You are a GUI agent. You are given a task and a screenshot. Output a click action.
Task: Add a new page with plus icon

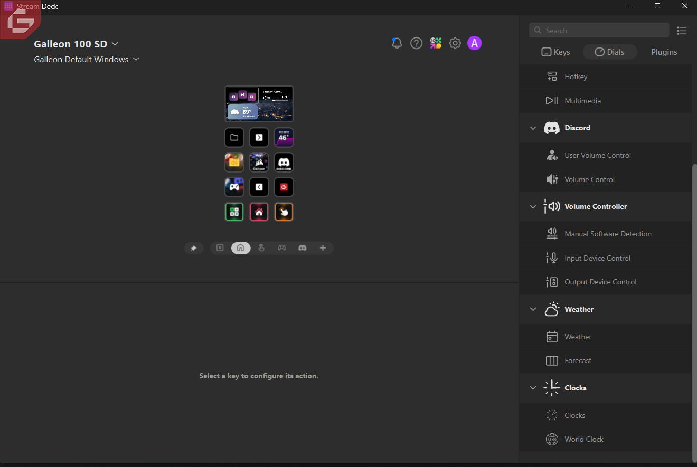point(323,248)
